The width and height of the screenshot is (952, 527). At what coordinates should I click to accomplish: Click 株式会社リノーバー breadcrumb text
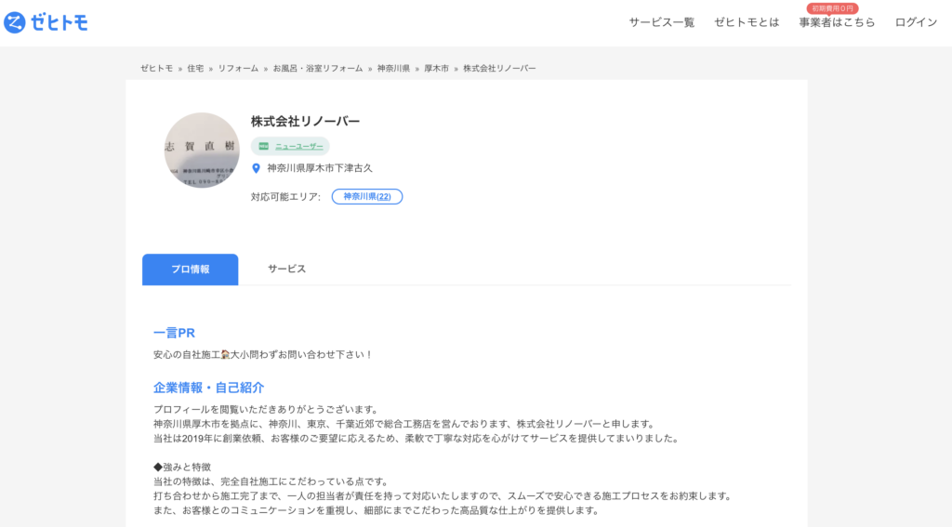point(499,69)
